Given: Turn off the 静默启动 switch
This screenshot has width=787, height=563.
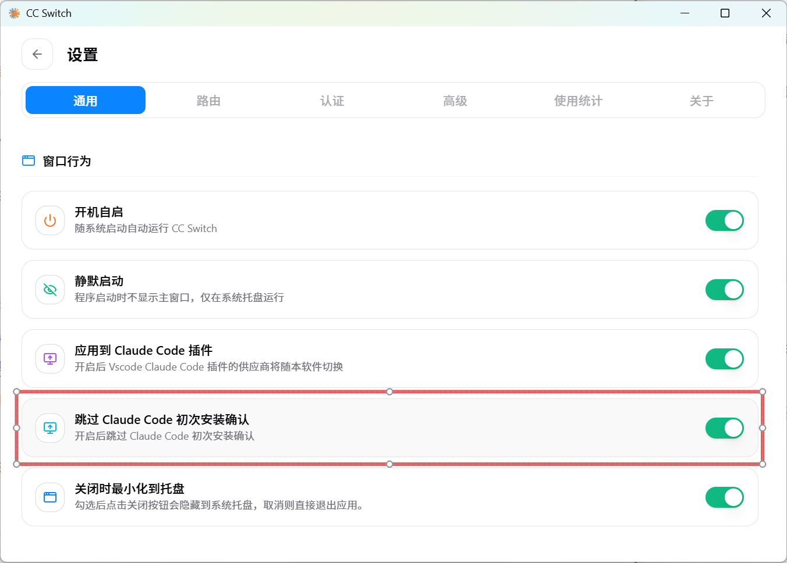Looking at the screenshot, I should tap(725, 290).
